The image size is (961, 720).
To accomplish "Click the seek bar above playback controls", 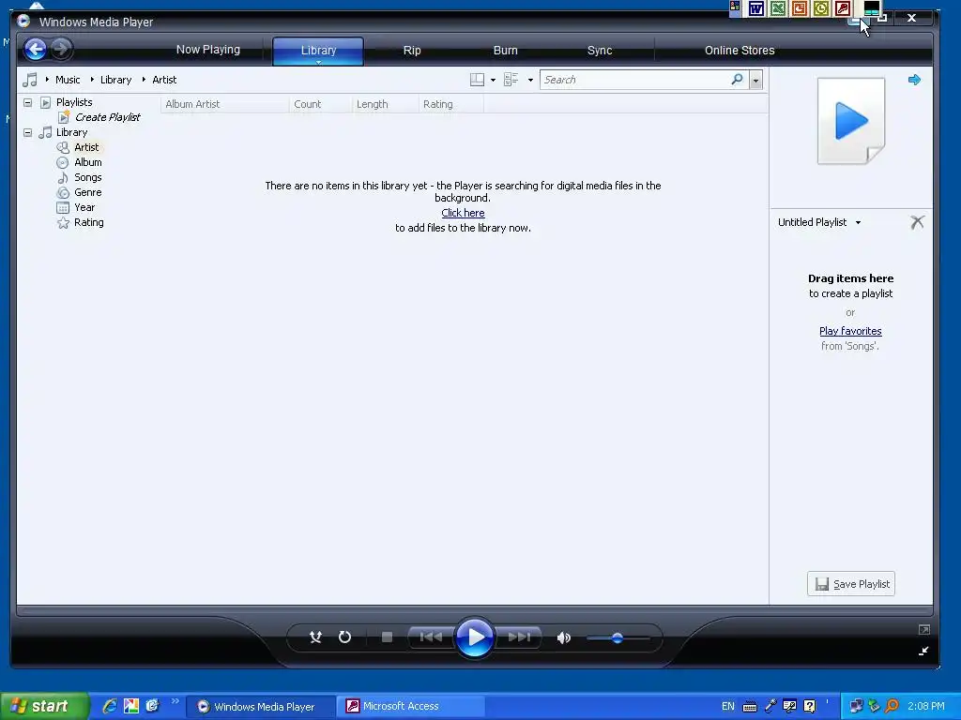I will [475, 610].
